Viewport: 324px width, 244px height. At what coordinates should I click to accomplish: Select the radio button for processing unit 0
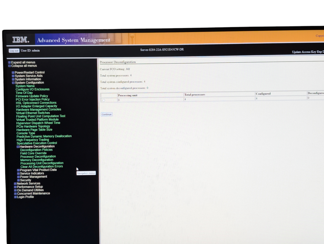104,100
